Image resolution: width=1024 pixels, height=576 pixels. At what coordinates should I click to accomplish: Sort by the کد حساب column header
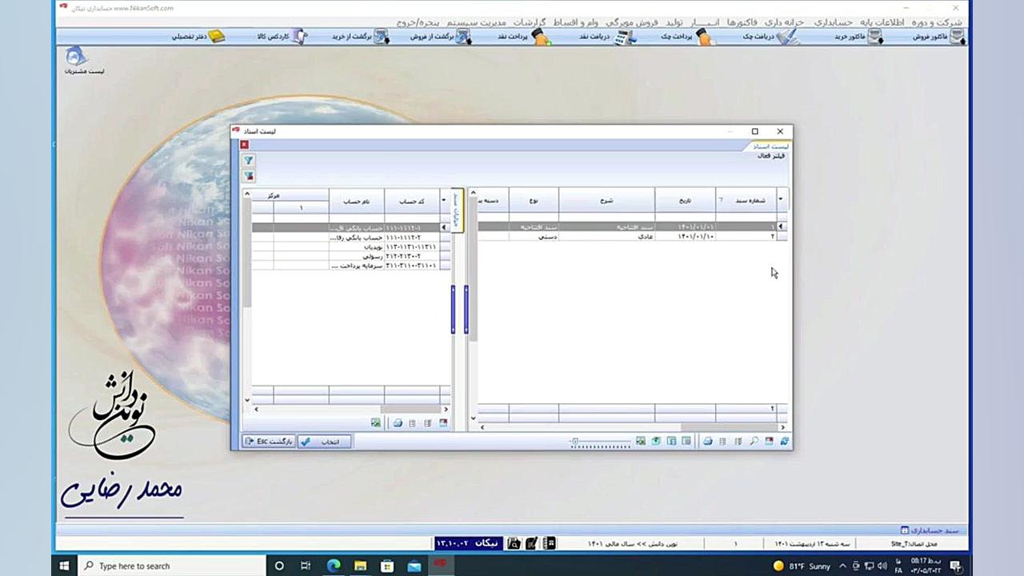coord(411,201)
